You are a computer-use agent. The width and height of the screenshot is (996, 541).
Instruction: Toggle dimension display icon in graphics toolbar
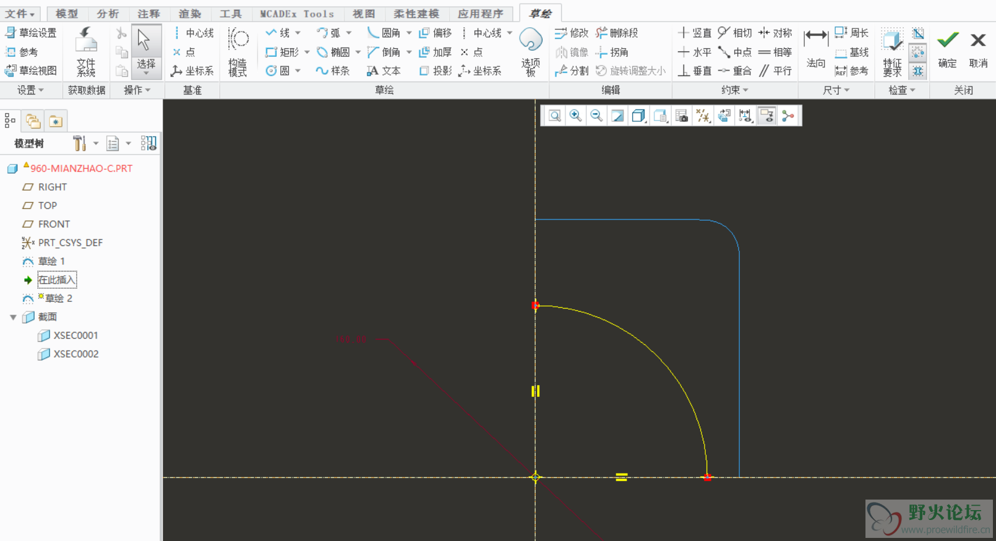pos(745,116)
